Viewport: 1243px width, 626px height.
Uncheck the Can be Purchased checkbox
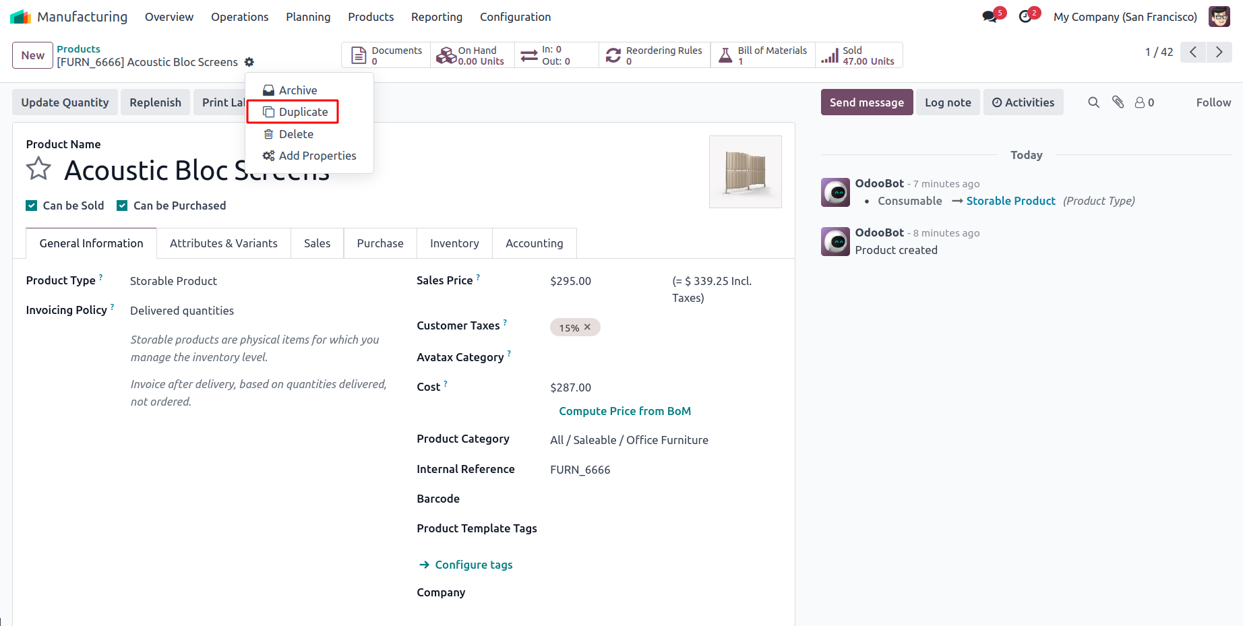pos(122,206)
